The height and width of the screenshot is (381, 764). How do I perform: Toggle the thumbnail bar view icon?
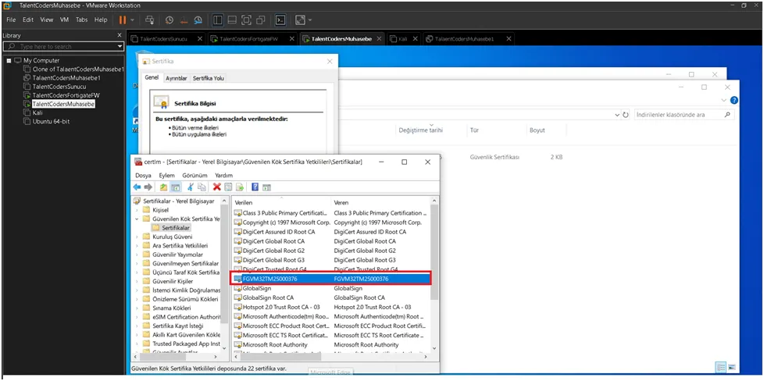[232, 20]
